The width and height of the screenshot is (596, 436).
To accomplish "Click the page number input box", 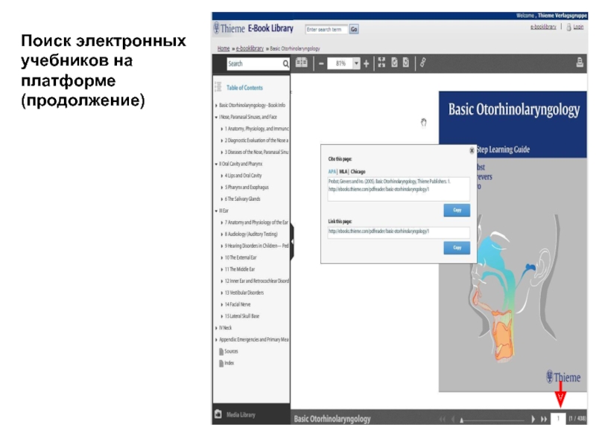I will click(558, 419).
